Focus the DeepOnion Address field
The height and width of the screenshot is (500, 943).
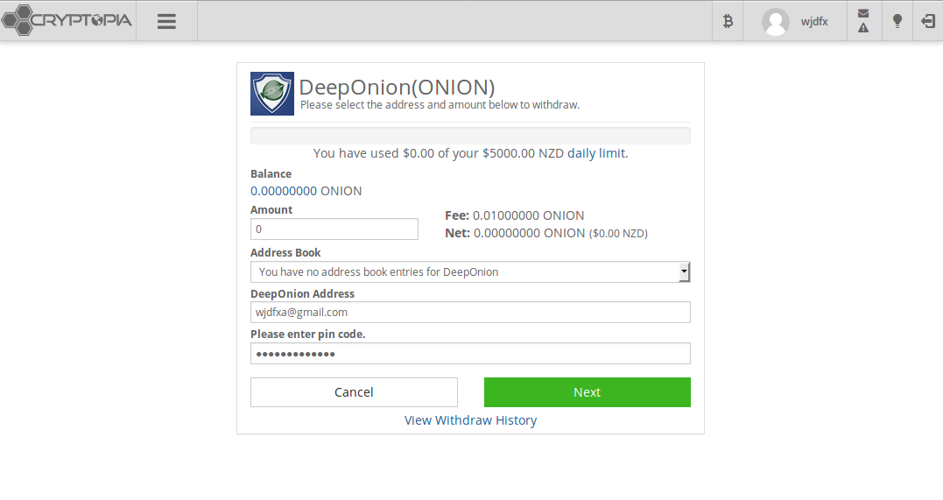click(470, 313)
